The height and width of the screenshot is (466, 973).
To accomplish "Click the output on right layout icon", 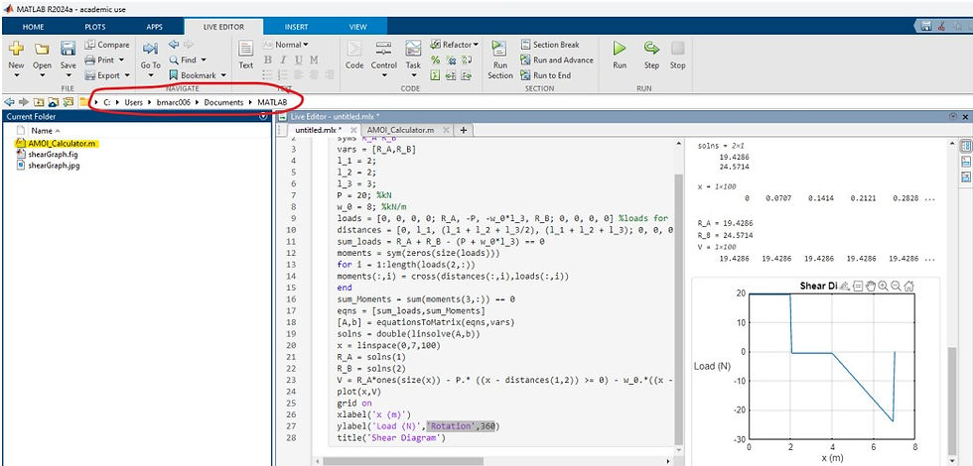I will coord(965,147).
